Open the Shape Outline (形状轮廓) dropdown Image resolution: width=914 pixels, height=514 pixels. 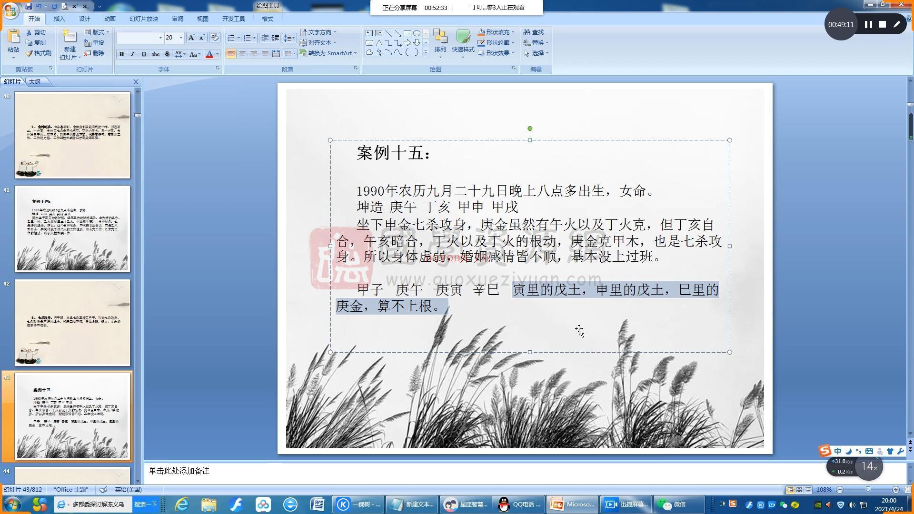496,42
